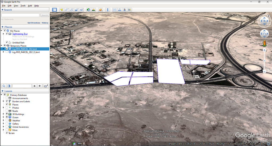Collapse the Primary Database node

point(1,95)
